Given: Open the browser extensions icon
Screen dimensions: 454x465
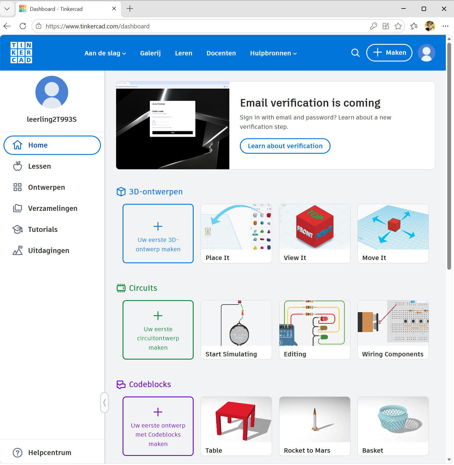Looking at the screenshot, I should pyautogui.click(x=386, y=26).
